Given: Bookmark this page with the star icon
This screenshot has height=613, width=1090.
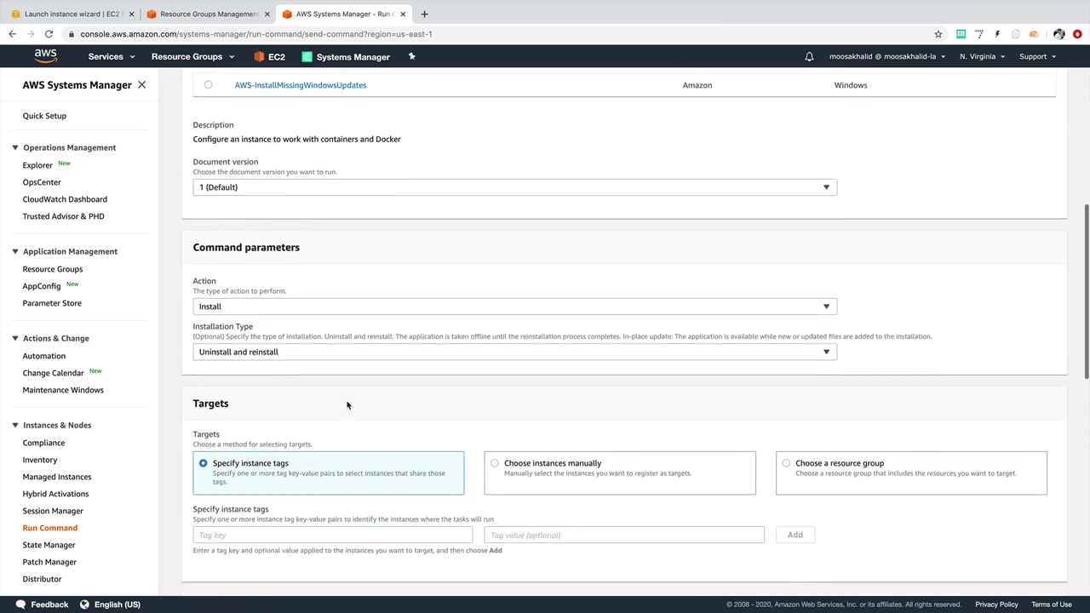Looking at the screenshot, I should click(x=938, y=34).
